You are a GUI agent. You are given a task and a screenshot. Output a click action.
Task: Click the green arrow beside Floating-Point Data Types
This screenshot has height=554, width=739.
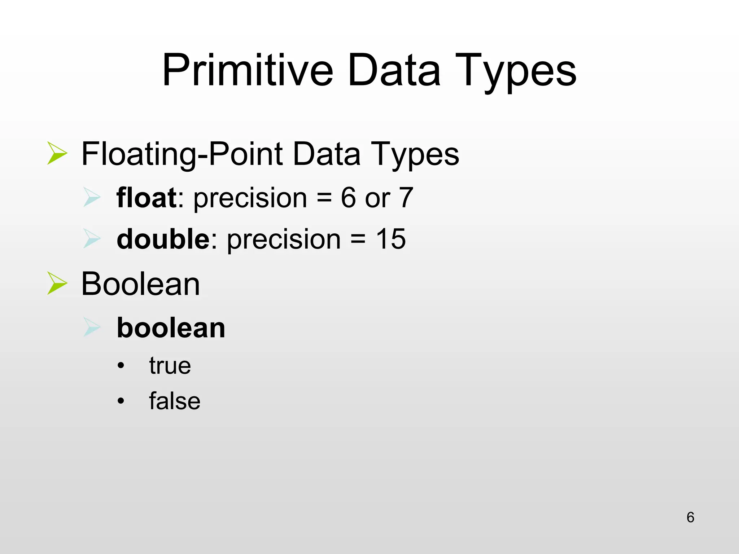(x=57, y=153)
